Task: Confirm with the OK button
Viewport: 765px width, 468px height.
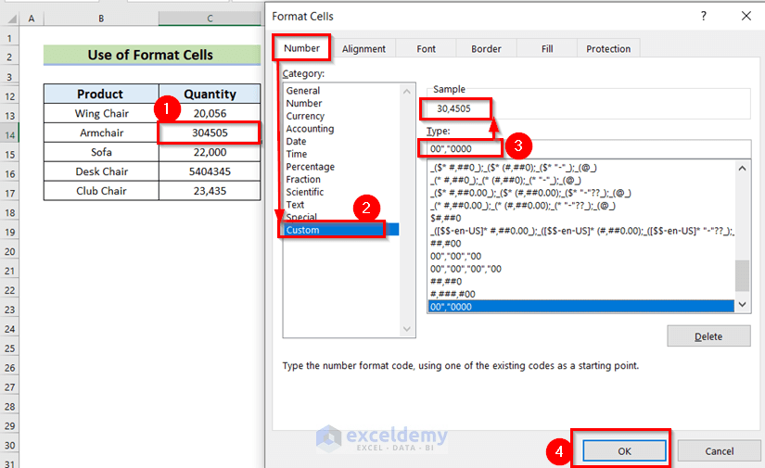Action: [624, 451]
